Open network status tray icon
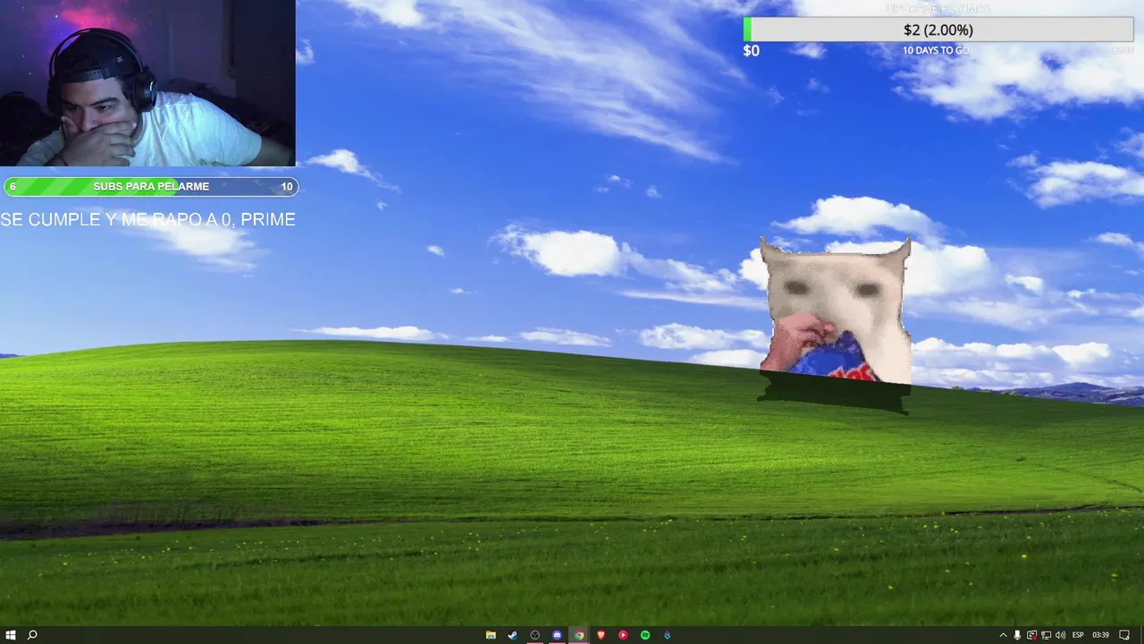 (x=1046, y=635)
